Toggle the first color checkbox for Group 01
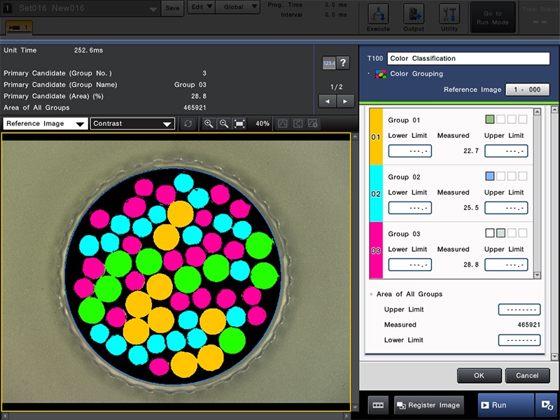560x420 pixels. (489, 120)
